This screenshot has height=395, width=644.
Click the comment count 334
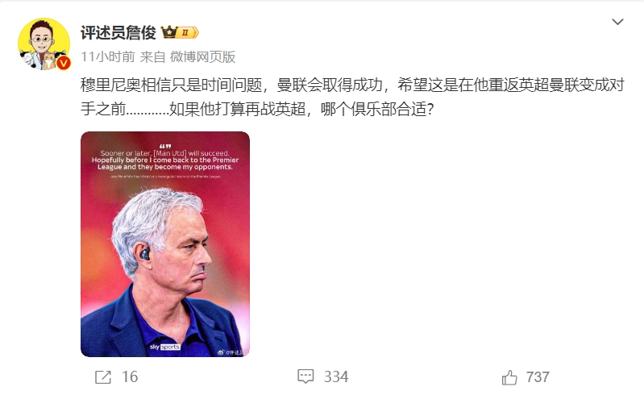pyautogui.click(x=336, y=376)
